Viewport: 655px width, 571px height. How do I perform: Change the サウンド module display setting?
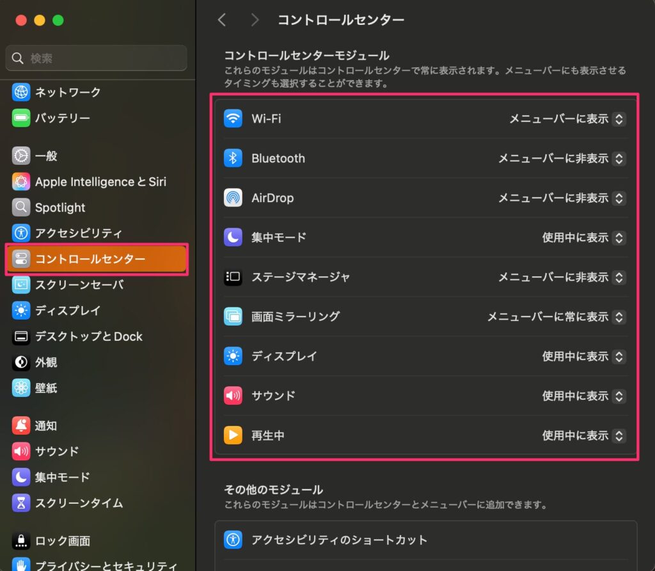tap(583, 396)
